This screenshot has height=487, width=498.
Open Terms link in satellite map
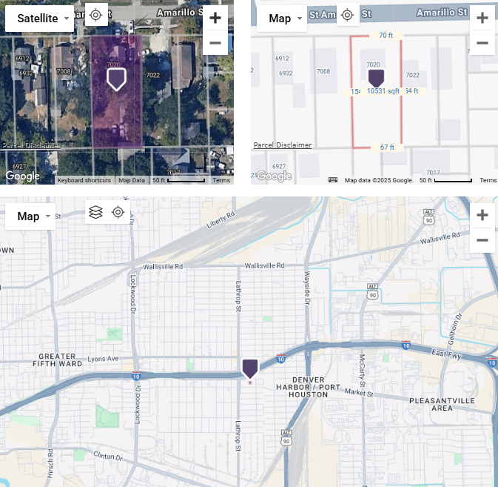click(x=221, y=180)
